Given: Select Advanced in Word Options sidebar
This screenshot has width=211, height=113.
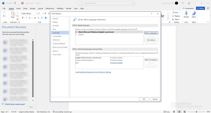Looking at the screenshot, I should 60,40.
